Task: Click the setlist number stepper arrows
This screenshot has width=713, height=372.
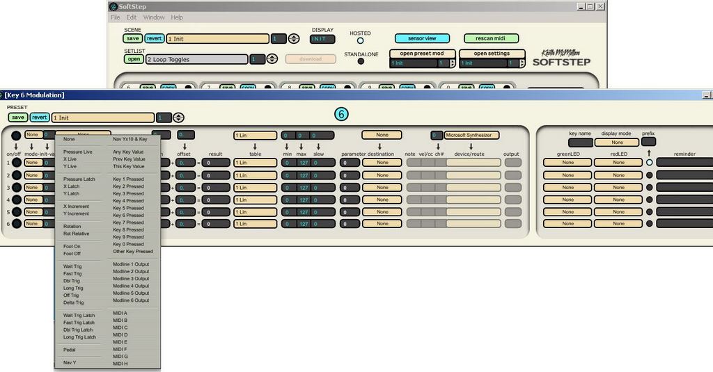Action: click(x=272, y=59)
